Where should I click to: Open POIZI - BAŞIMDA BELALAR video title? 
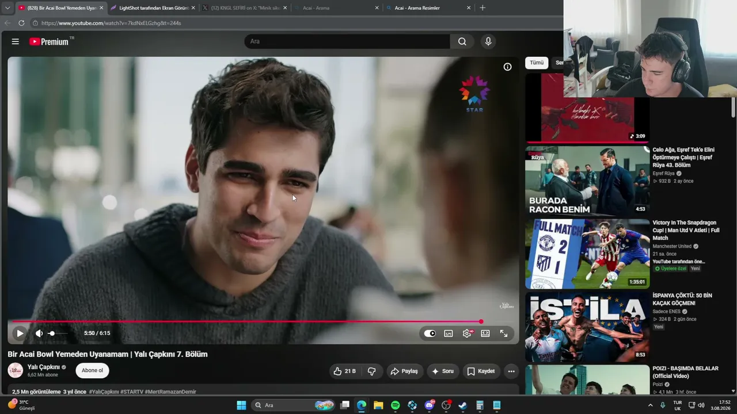click(685, 372)
